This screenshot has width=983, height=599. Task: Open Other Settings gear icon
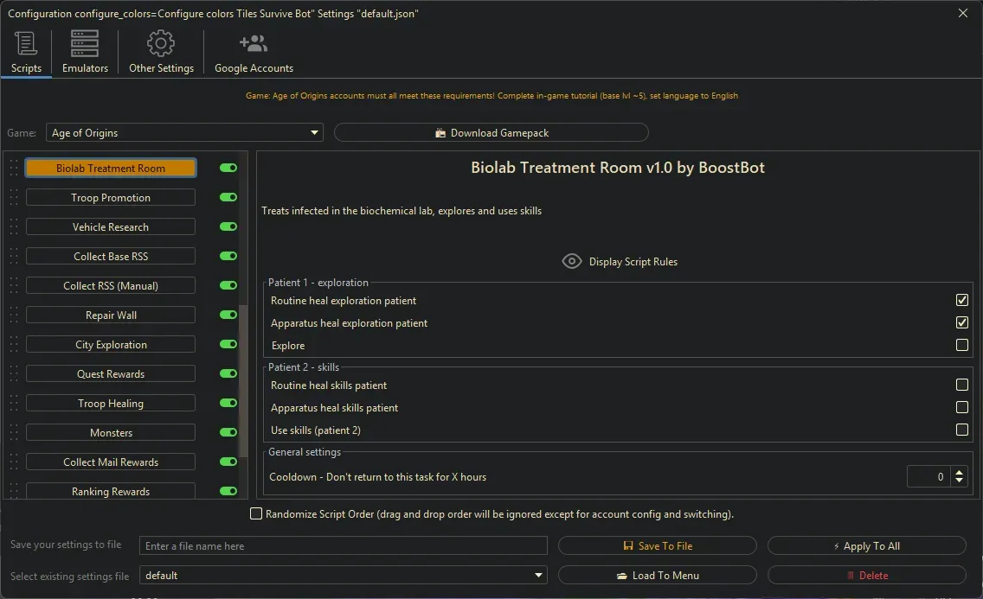[x=161, y=43]
